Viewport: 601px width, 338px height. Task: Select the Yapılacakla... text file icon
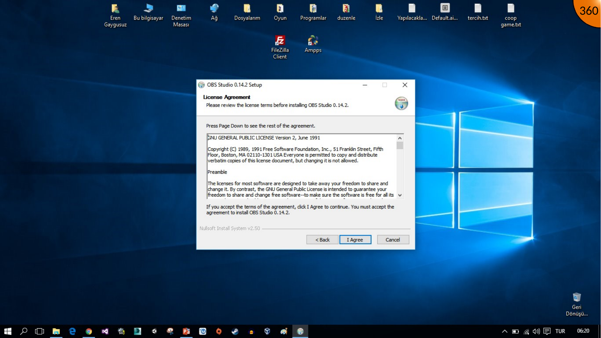tap(412, 12)
